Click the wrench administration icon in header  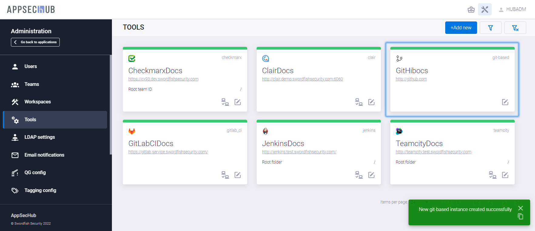485,9
